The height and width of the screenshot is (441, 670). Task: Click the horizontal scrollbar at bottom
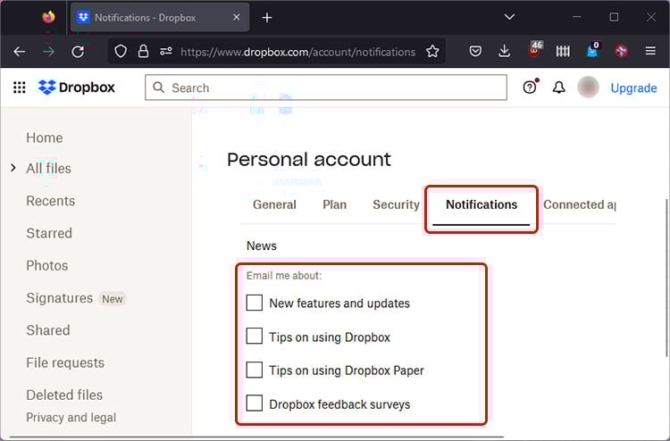tap(256, 437)
